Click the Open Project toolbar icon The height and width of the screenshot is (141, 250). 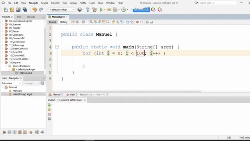[x=18, y=9]
